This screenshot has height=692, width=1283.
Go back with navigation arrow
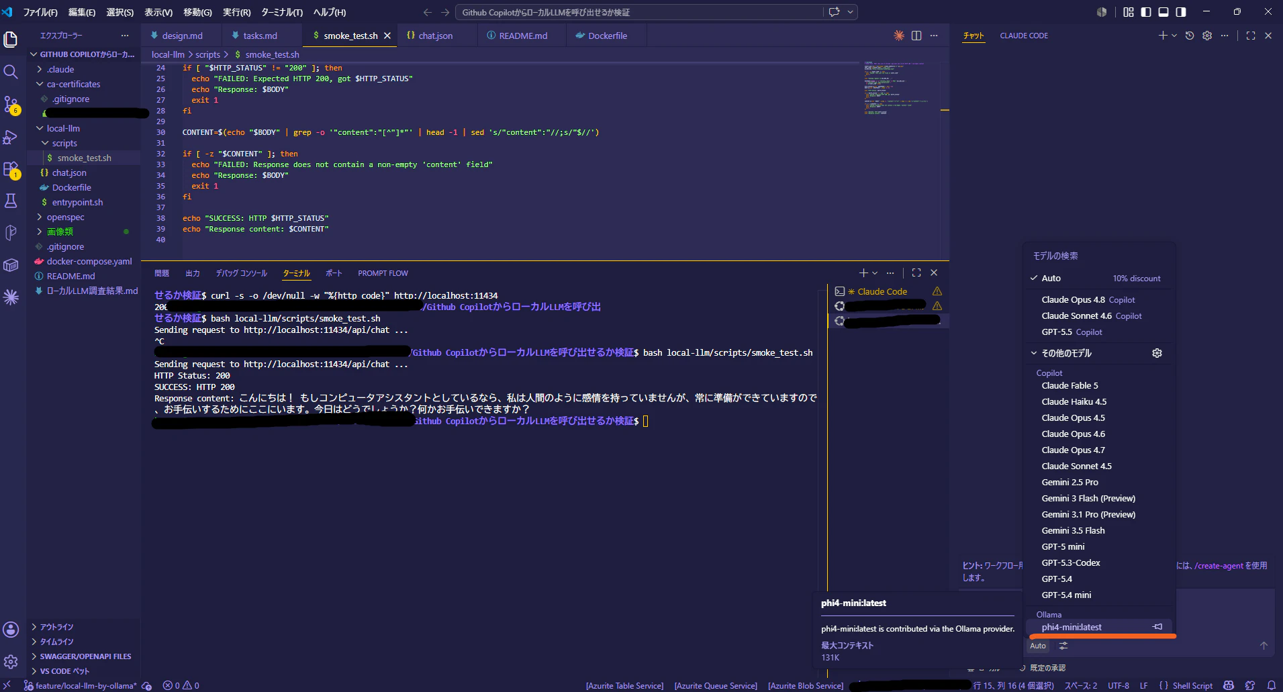click(428, 12)
